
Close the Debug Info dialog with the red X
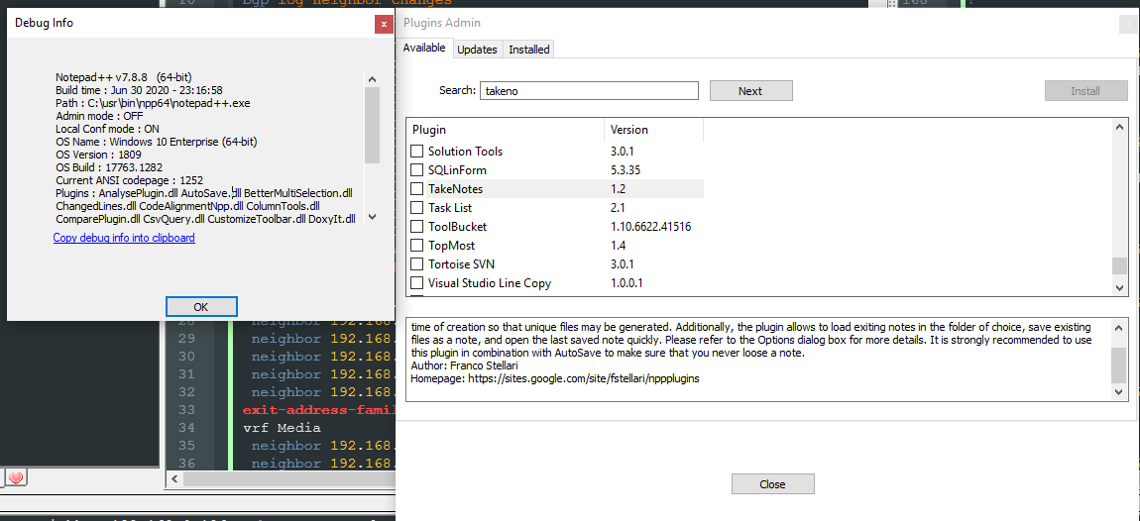click(384, 24)
